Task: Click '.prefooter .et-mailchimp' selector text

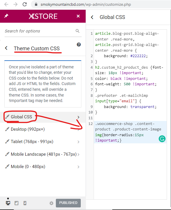Action: point(121,95)
